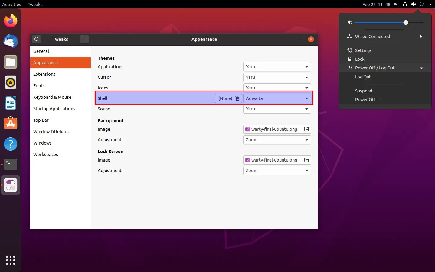Choose Log Out
This screenshot has height=272, width=435.
[385, 77]
